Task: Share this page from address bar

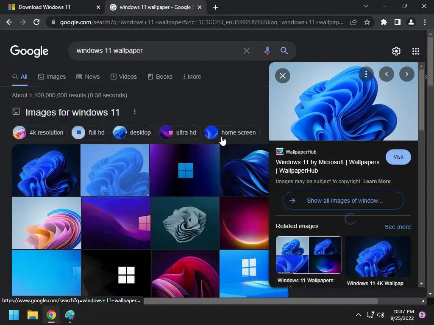Action: tap(353, 22)
